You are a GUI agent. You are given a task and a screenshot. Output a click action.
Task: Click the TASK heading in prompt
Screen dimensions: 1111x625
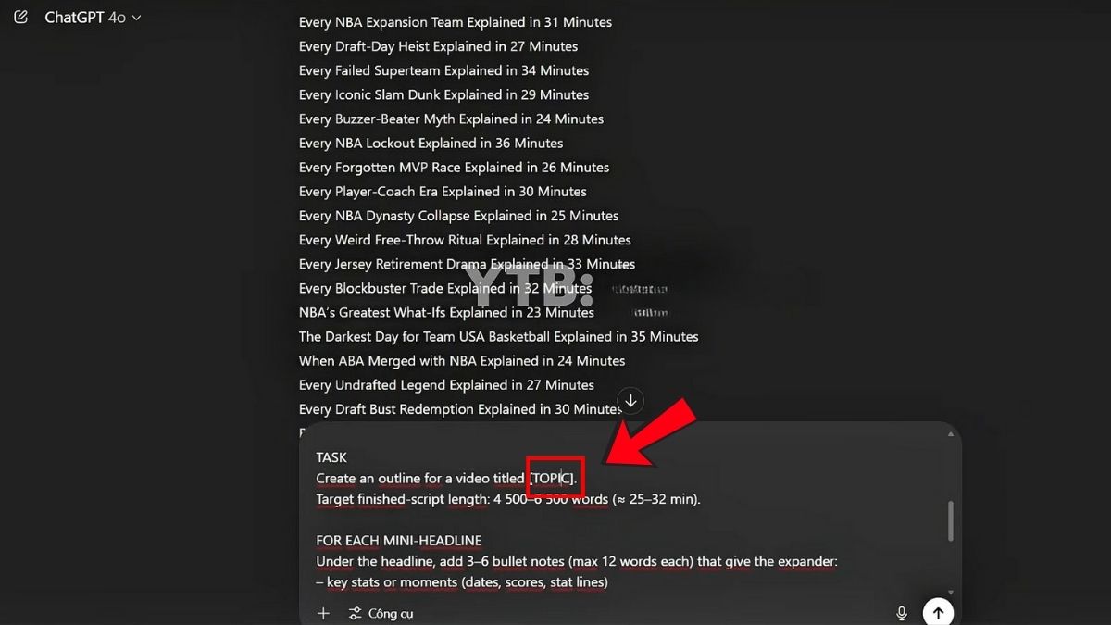click(x=331, y=457)
